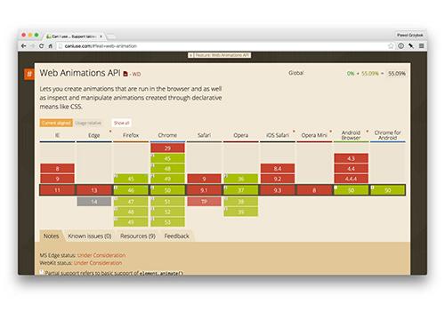Open the Known issues (0) tab
The image size is (445, 320).
(90, 236)
